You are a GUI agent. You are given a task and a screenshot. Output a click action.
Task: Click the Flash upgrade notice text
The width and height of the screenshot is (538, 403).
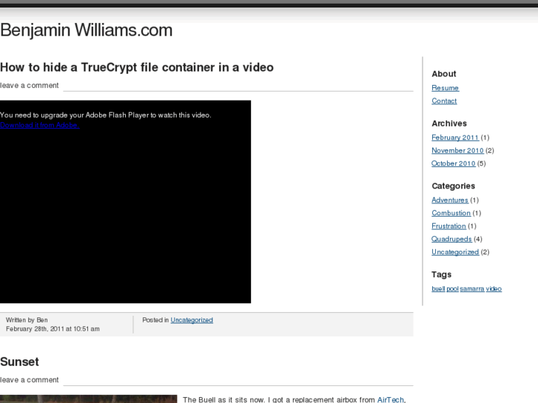[105, 115]
